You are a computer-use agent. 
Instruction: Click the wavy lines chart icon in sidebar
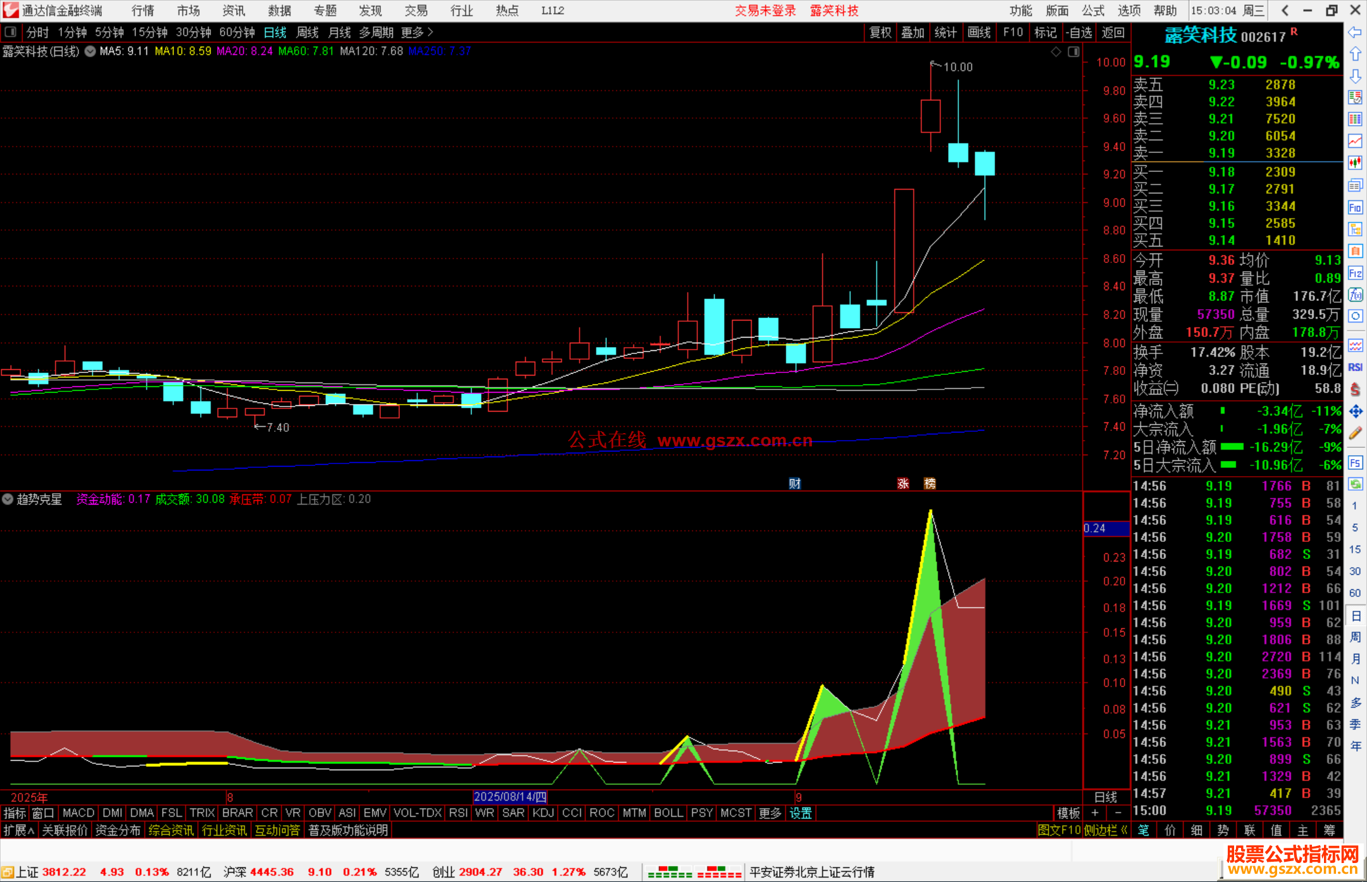point(1355,345)
